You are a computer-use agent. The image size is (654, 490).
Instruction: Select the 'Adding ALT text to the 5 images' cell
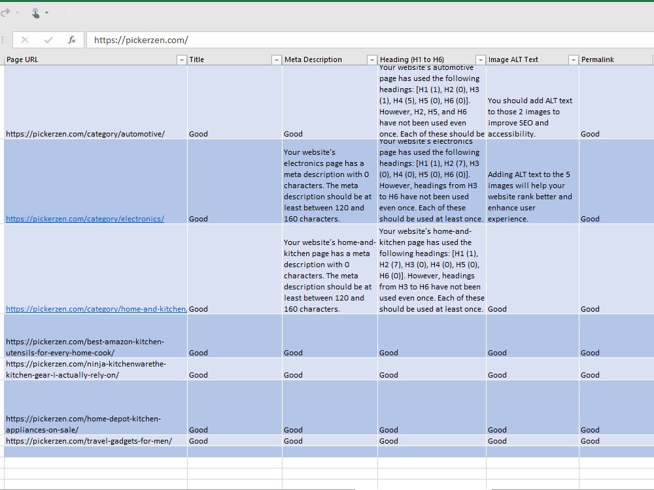(532, 182)
